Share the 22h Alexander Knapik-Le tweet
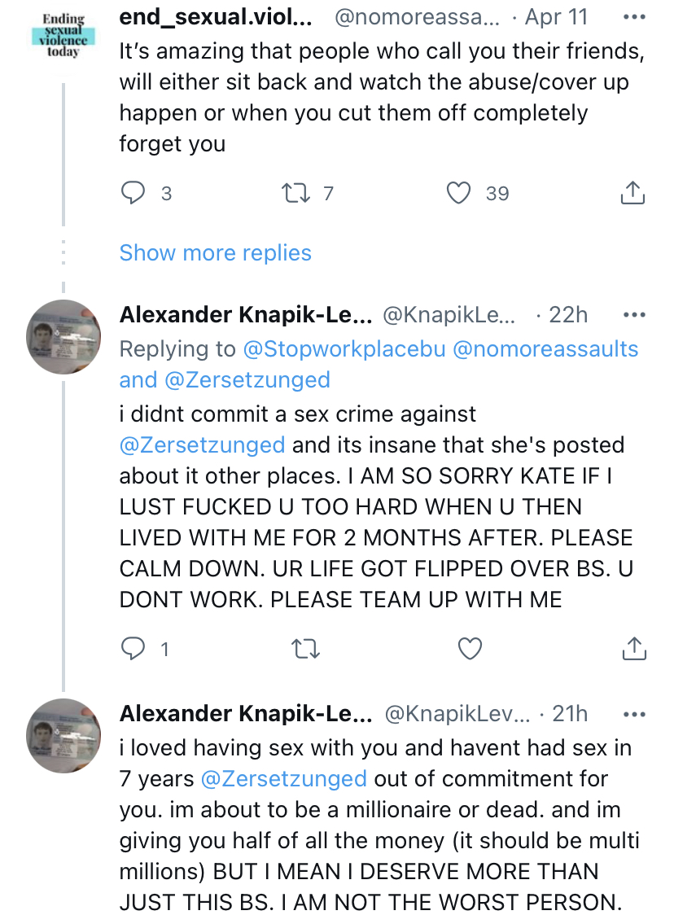674x915 pixels. pos(634,648)
